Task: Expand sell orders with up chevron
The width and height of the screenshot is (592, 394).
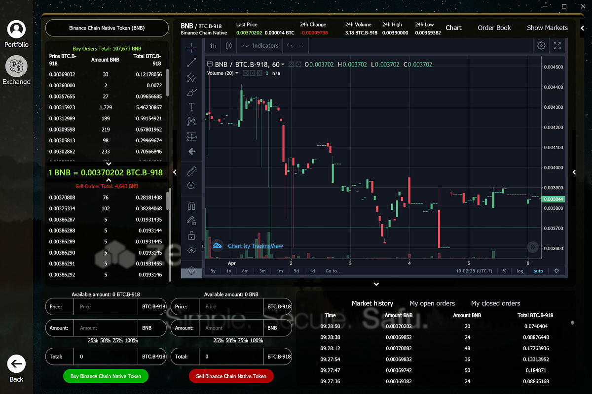Action: point(109,180)
